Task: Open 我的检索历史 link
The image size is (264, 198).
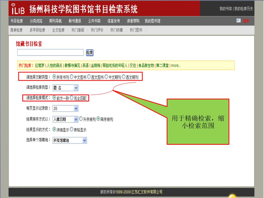Action: point(244,9)
